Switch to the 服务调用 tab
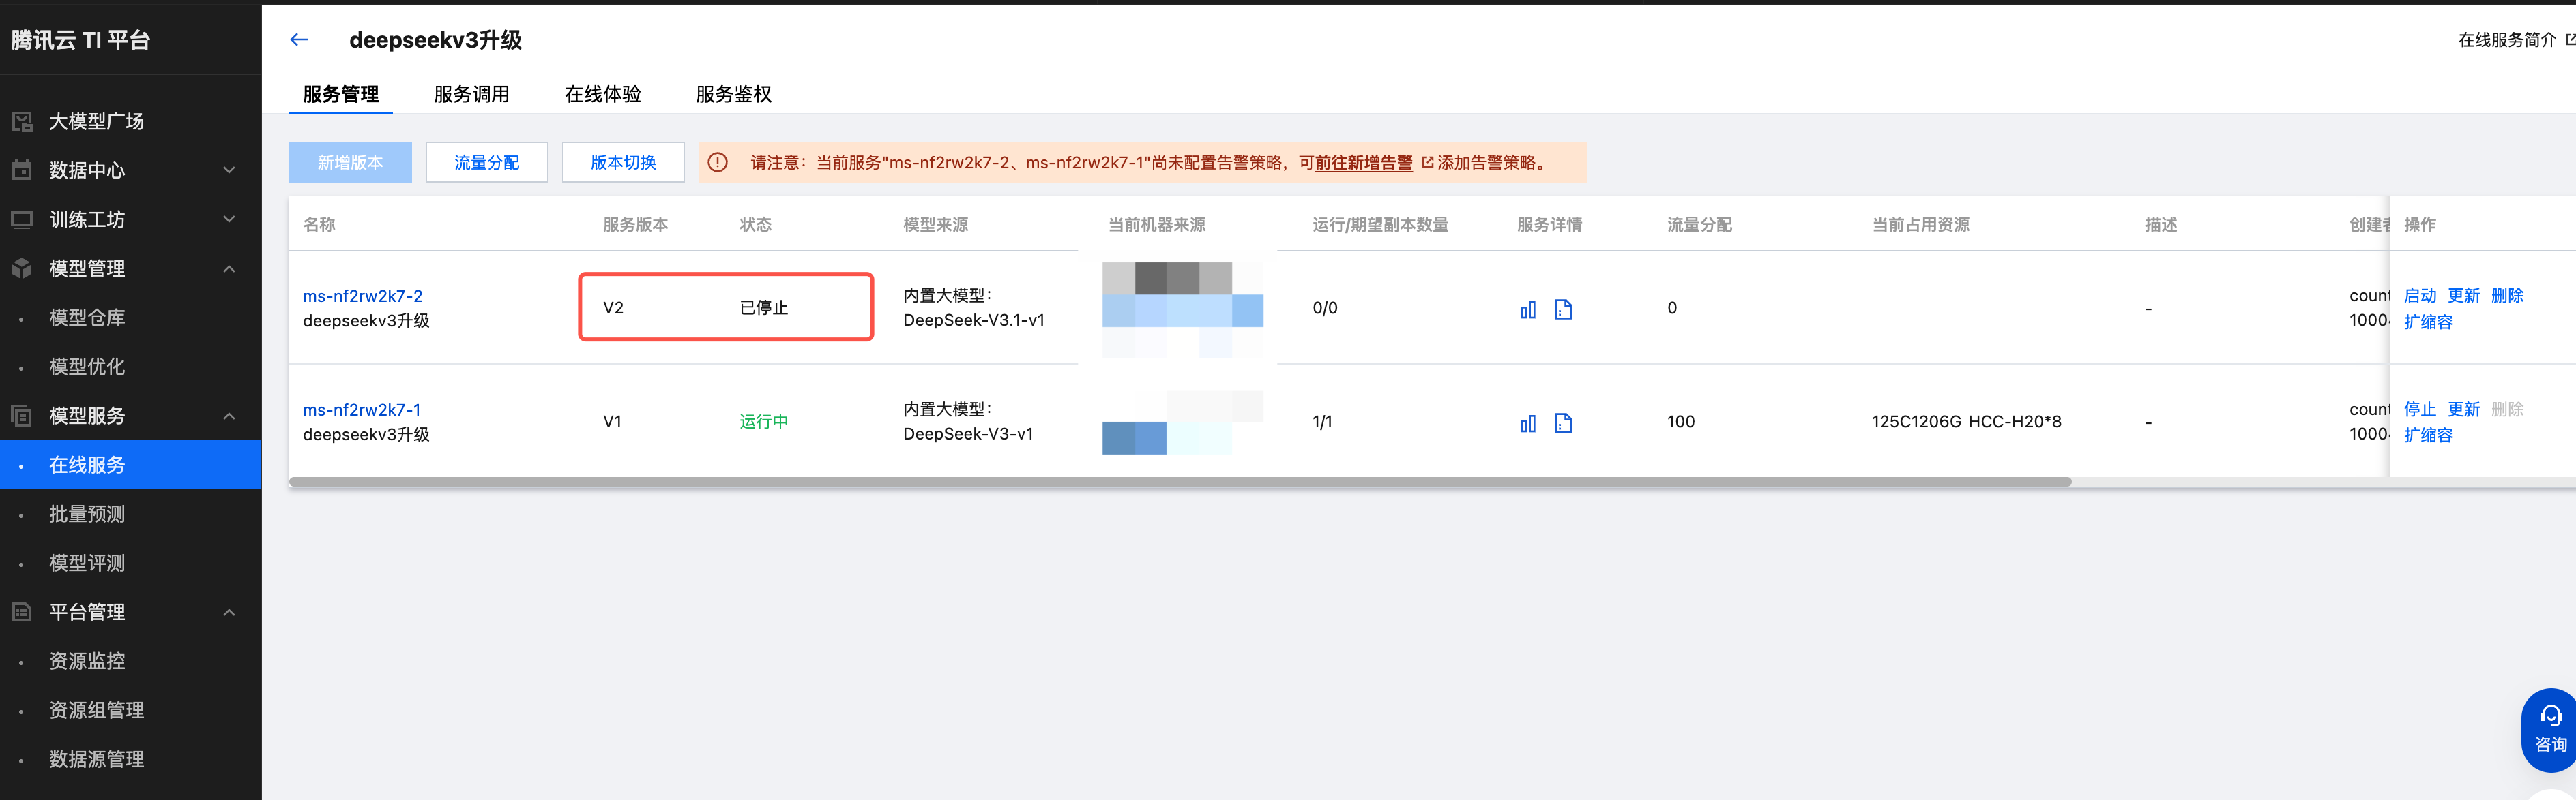Viewport: 2576px width, 800px height. [x=471, y=94]
